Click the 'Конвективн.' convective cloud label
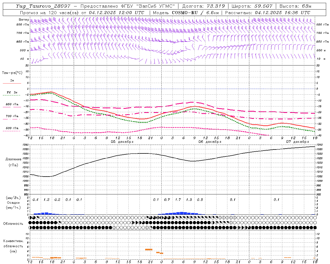 point(13,241)
